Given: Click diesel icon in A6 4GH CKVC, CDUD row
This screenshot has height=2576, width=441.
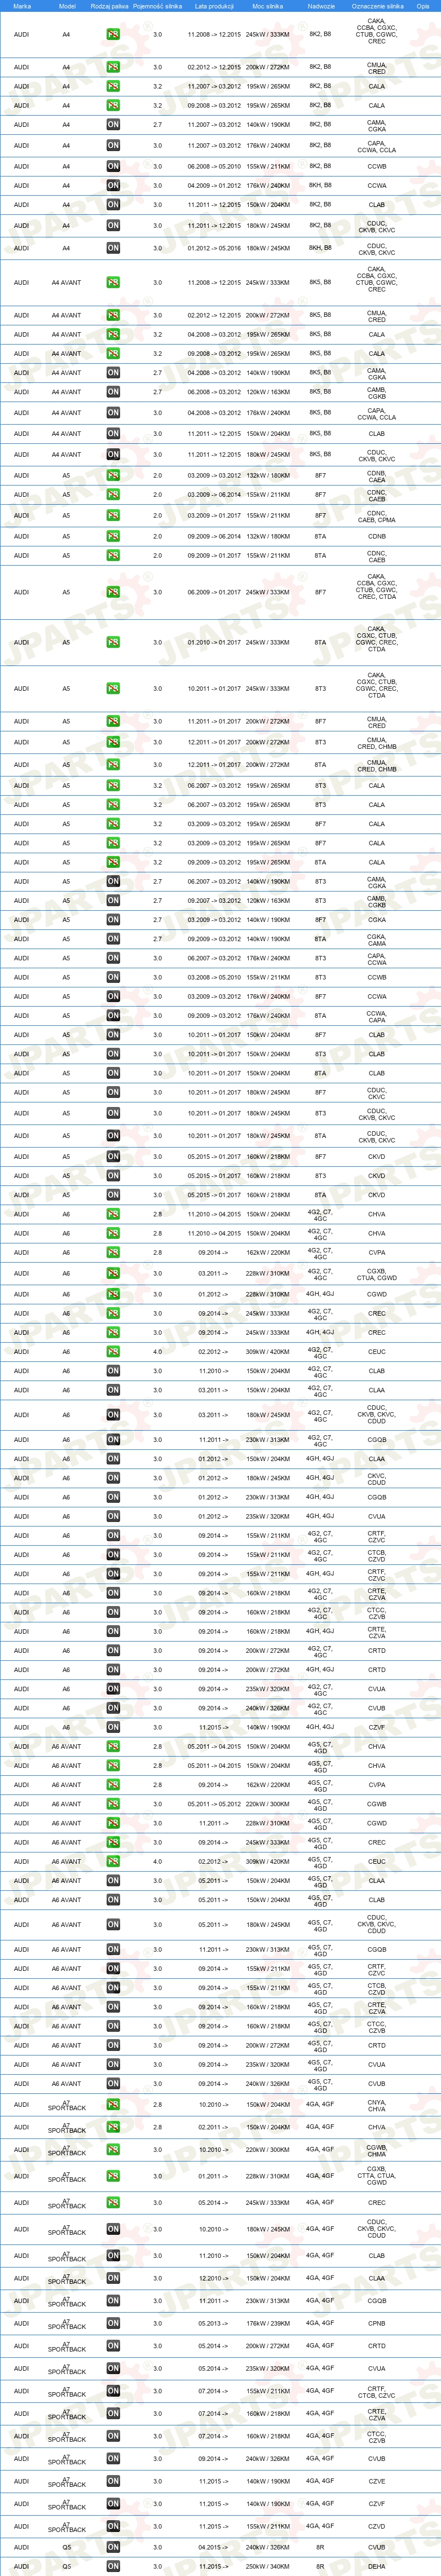Looking at the screenshot, I should [113, 1477].
